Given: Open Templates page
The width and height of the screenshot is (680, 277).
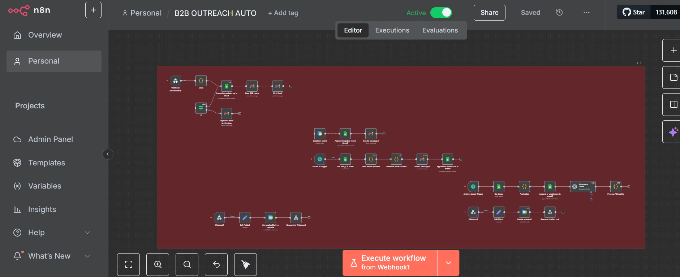Looking at the screenshot, I should click(54, 163).
